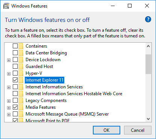Select Microsoft Message Queue (MSMQ) Server label
The width and height of the screenshot is (156, 139).
pyautogui.click(x=67, y=114)
